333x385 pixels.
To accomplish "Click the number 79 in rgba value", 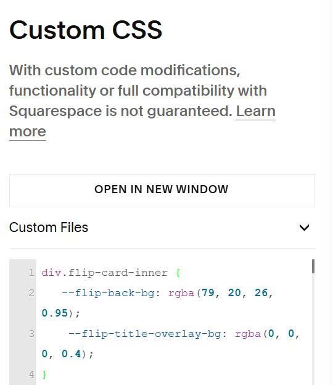I will point(208,292).
